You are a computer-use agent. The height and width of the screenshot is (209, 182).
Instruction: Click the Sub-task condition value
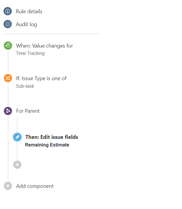pyautogui.click(x=25, y=86)
